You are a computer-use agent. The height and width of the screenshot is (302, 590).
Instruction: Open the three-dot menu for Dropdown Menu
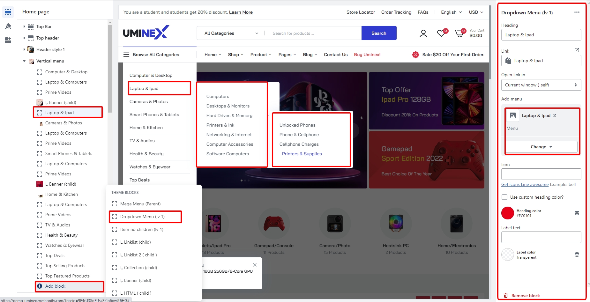(x=577, y=12)
